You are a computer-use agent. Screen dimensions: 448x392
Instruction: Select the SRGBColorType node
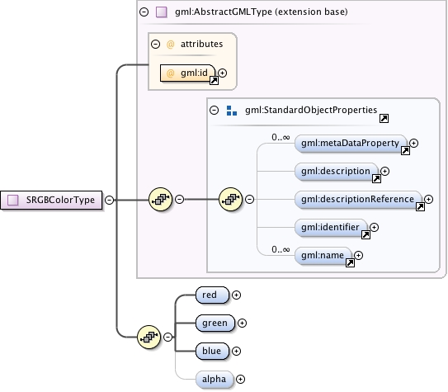[51, 200]
